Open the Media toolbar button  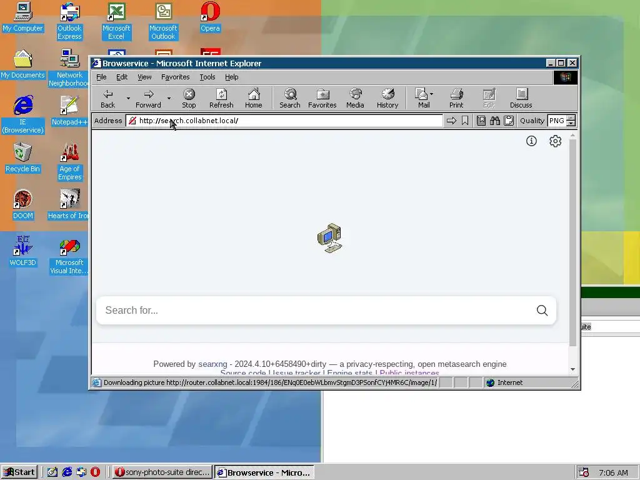click(355, 99)
